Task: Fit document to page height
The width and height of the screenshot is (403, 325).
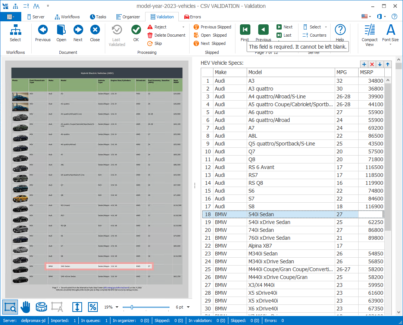Action: point(77,307)
